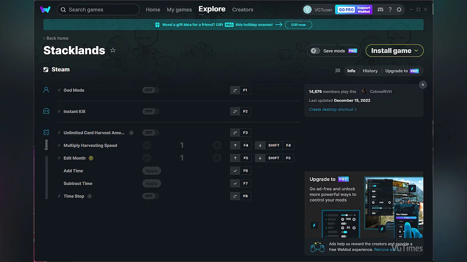Go back via the Back home link
467x262 pixels.
[56, 38]
